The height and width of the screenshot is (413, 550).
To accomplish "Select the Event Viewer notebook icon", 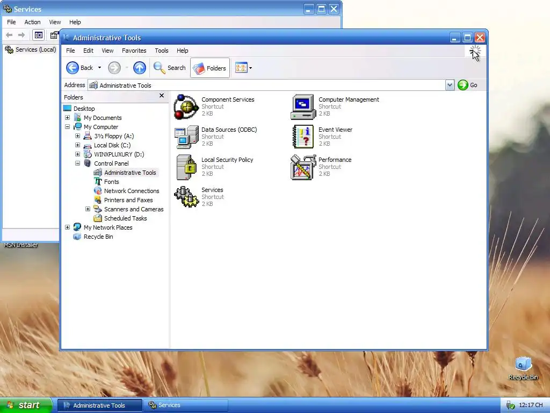I will point(303,137).
